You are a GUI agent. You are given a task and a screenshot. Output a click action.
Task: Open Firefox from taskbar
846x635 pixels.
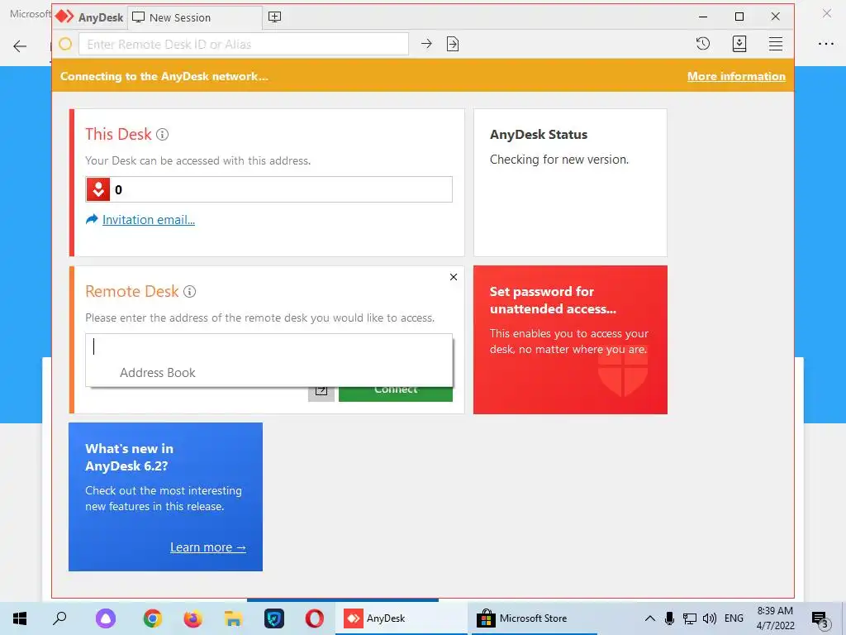(192, 618)
